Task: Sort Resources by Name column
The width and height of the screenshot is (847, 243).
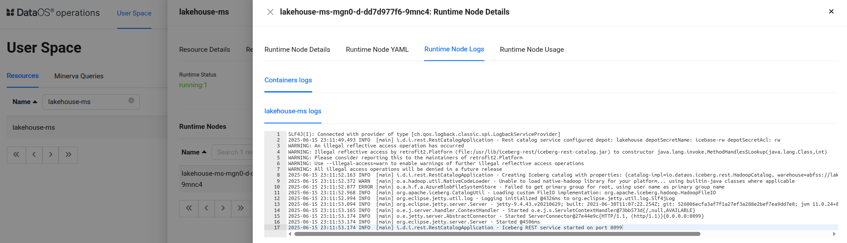Action: pos(25,102)
